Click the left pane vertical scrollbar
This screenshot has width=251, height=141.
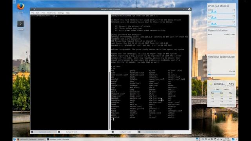click(109, 101)
